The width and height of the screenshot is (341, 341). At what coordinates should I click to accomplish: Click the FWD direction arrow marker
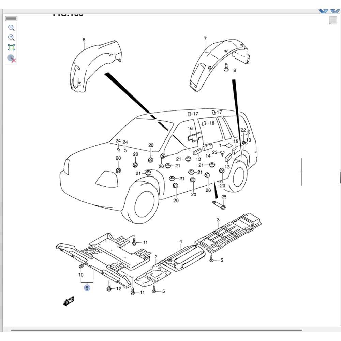tap(68, 301)
